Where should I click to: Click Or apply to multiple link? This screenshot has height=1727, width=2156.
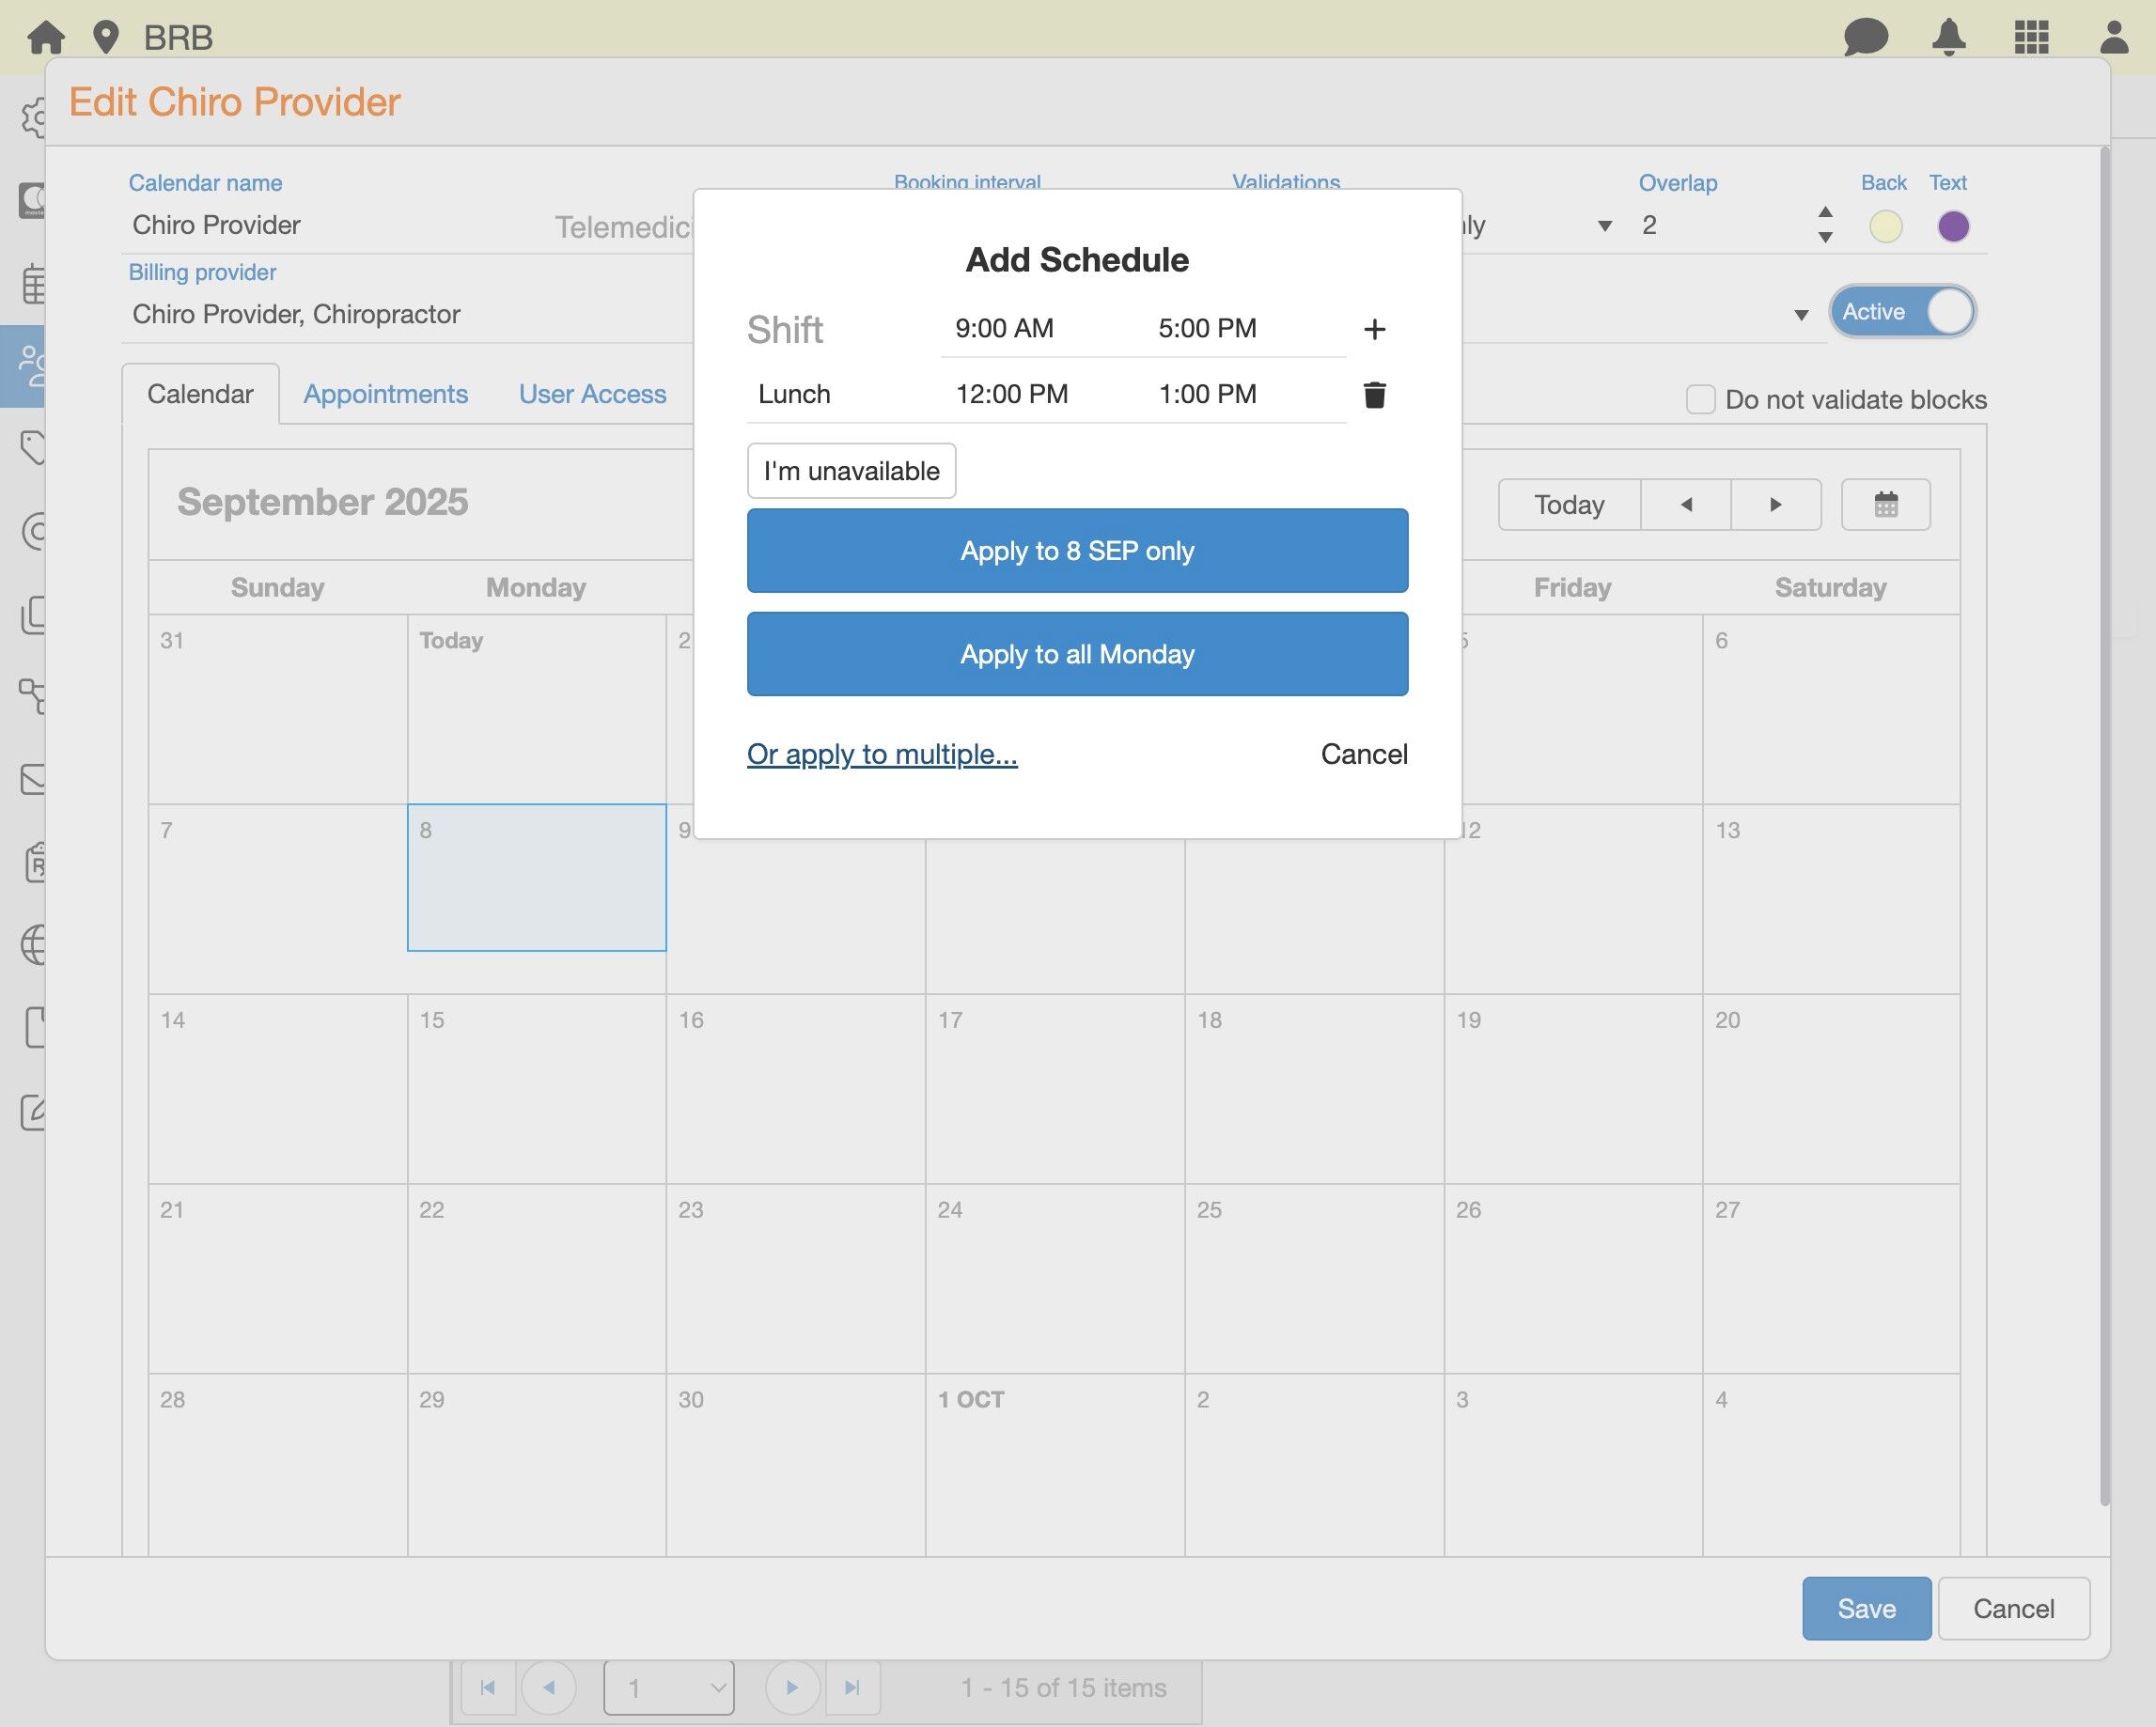pyautogui.click(x=881, y=754)
